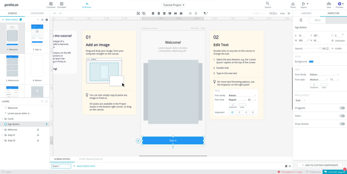The width and height of the screenshot is (347, 174).
Task: Switch screens panel to list view
Action: [x=42, y=20]
